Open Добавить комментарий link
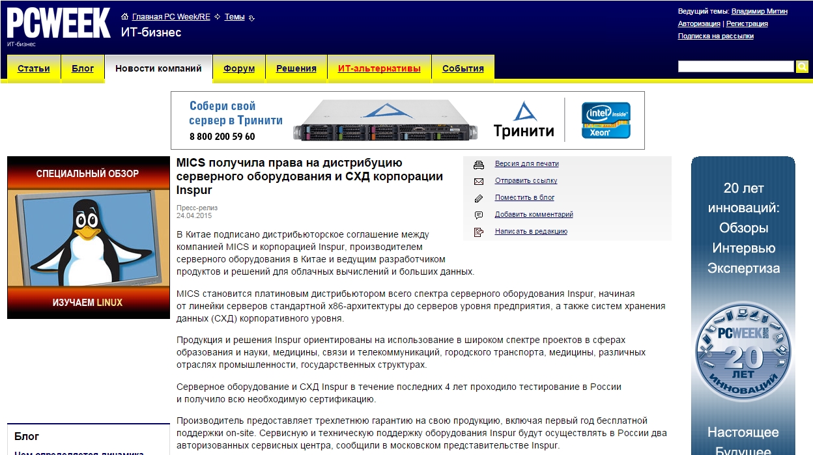 coord(534,214)
